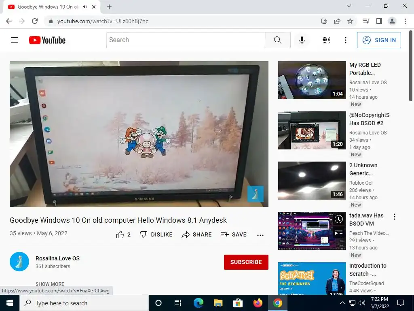
Task: Share this video
Action: (196, 234)
